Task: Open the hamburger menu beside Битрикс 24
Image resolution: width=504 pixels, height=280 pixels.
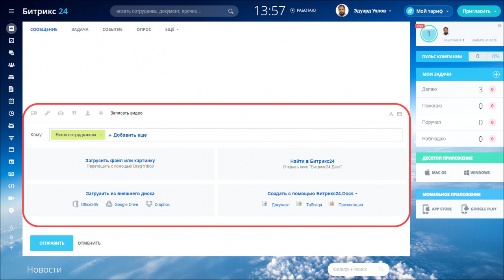Action: coord(11,11)
